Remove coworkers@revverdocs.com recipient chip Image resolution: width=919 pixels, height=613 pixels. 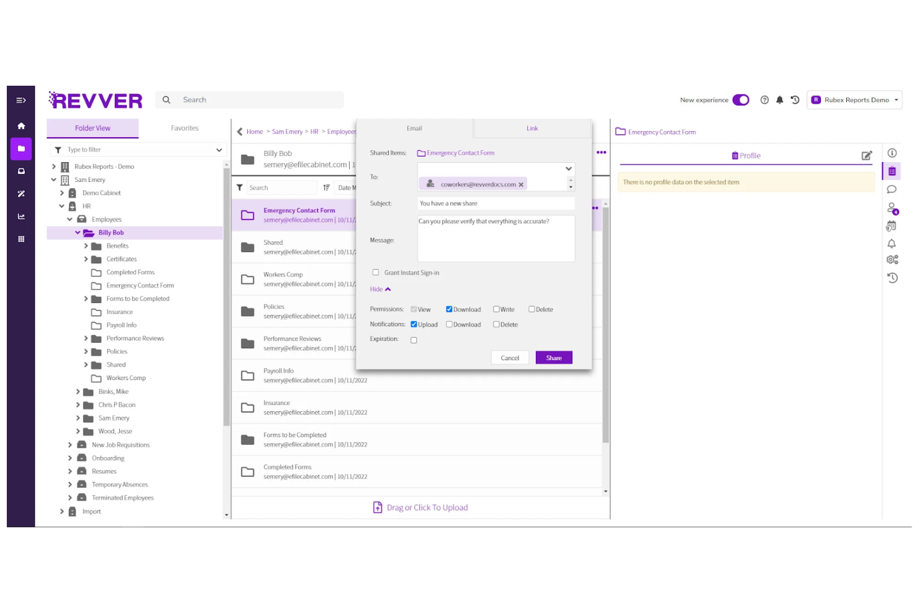coord(522,184)
